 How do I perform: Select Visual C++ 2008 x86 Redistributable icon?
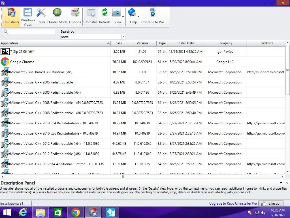pos(5,113)
